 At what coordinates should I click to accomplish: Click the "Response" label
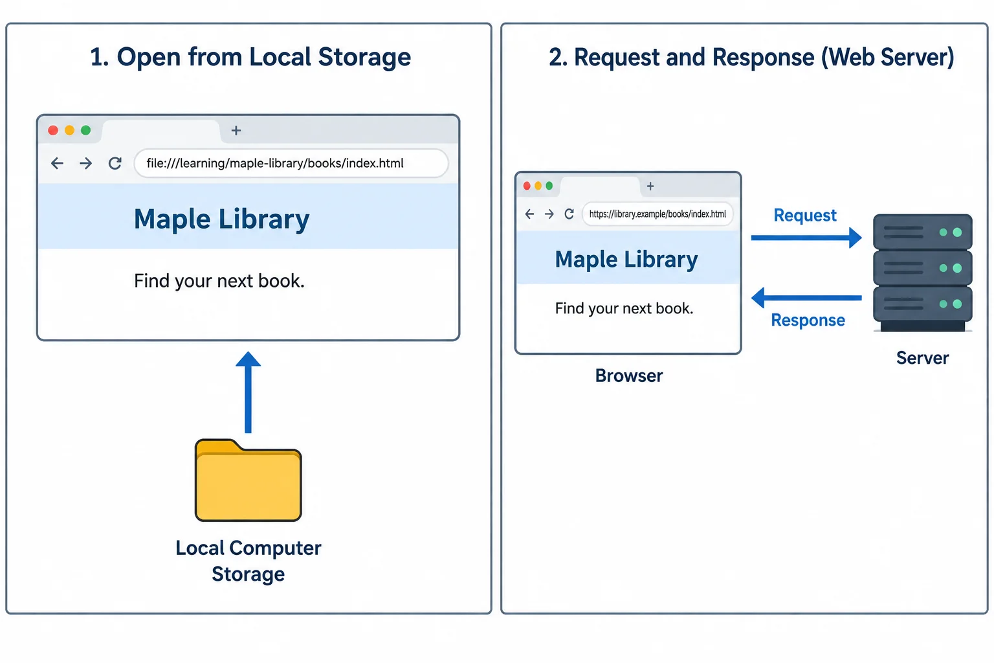click(808, 320)
